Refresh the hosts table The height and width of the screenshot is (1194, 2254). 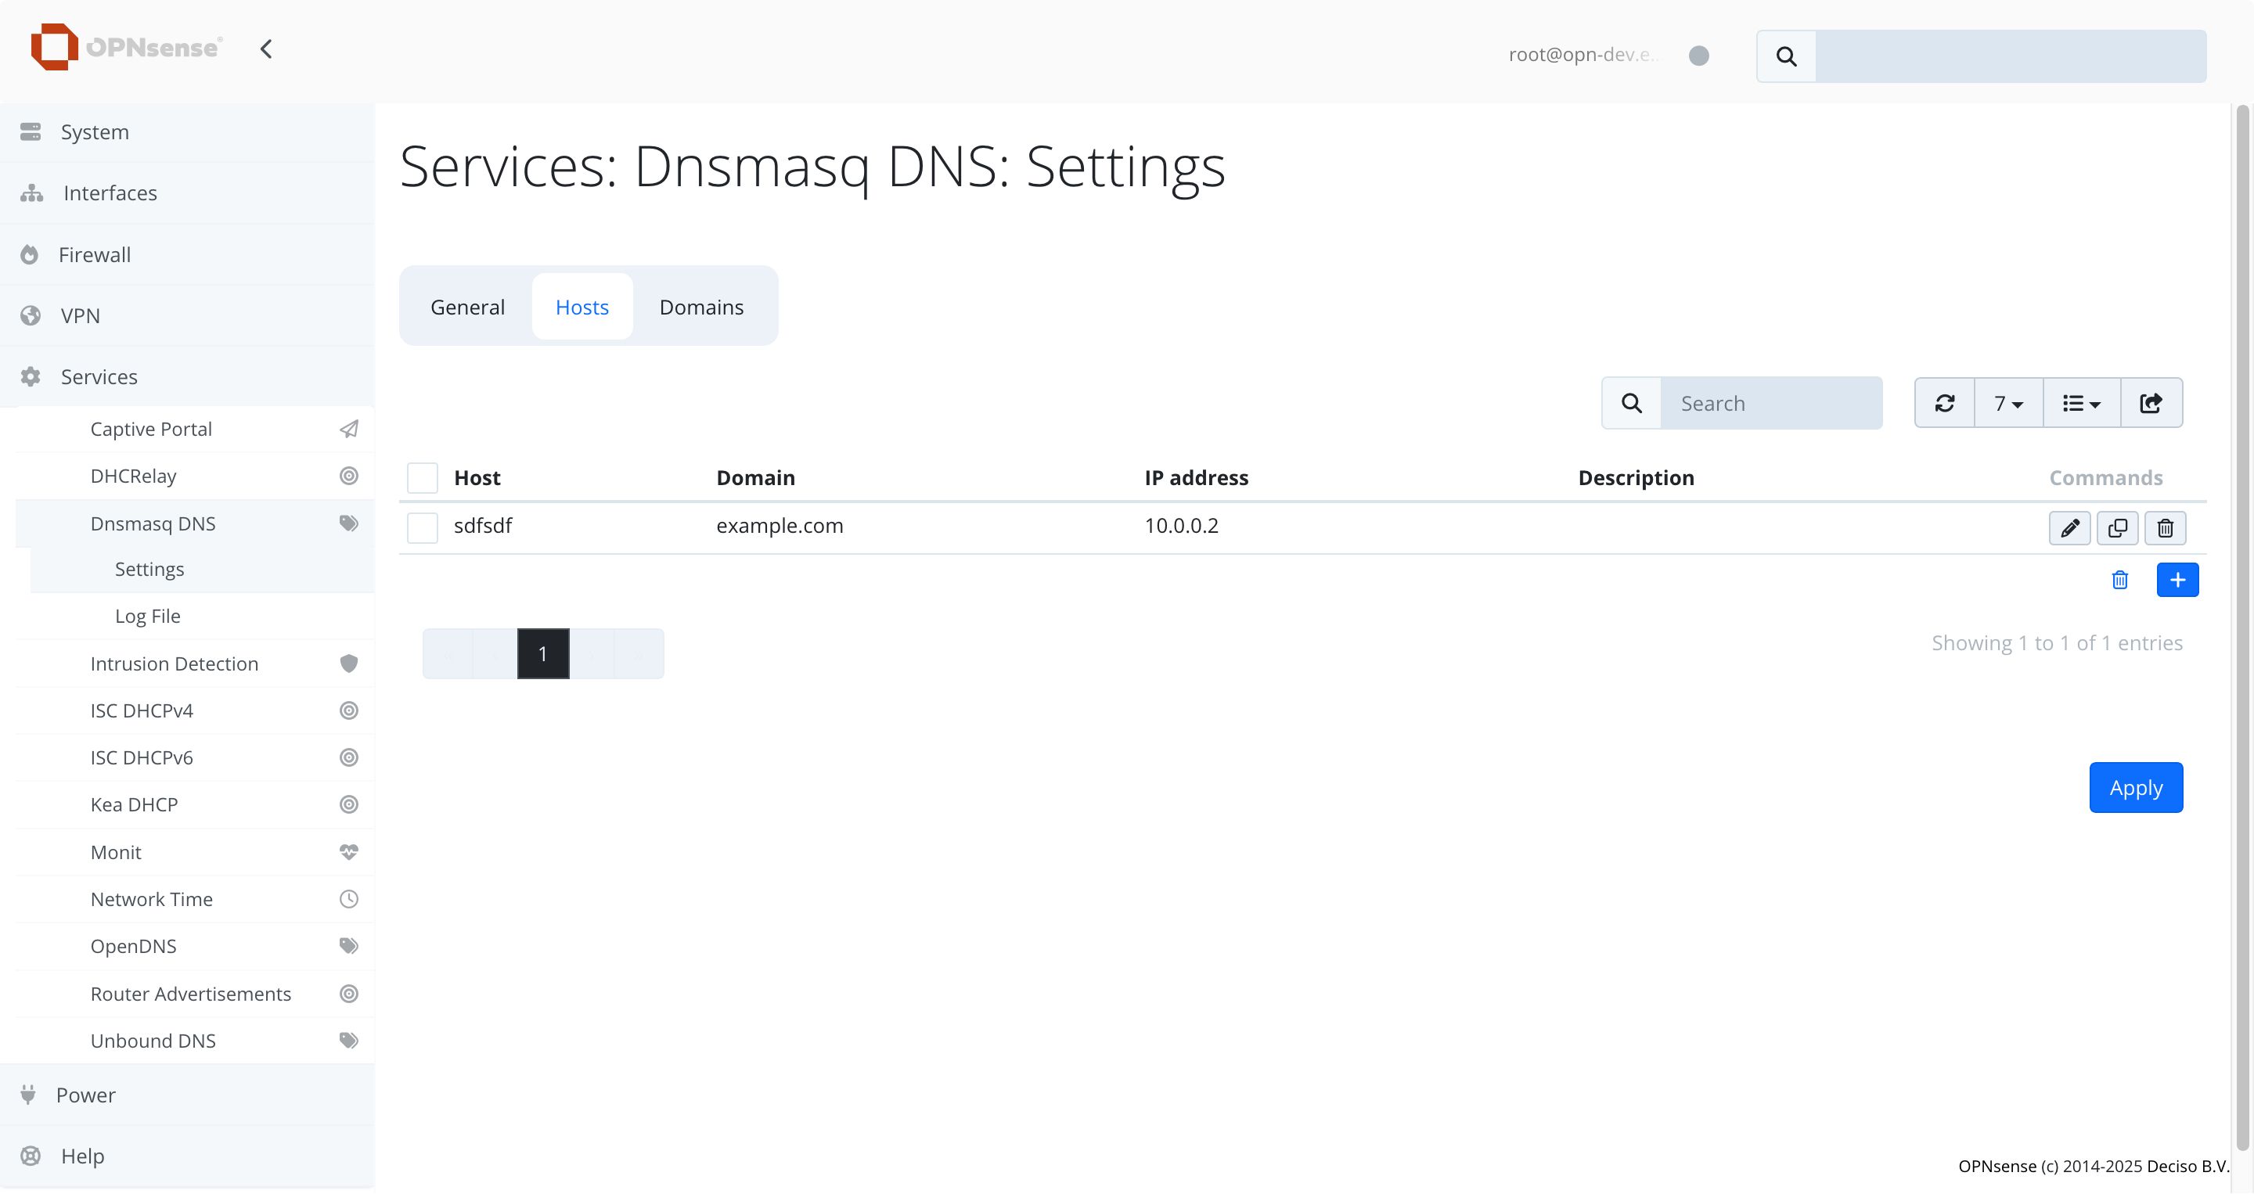[x=1944, y=403]
